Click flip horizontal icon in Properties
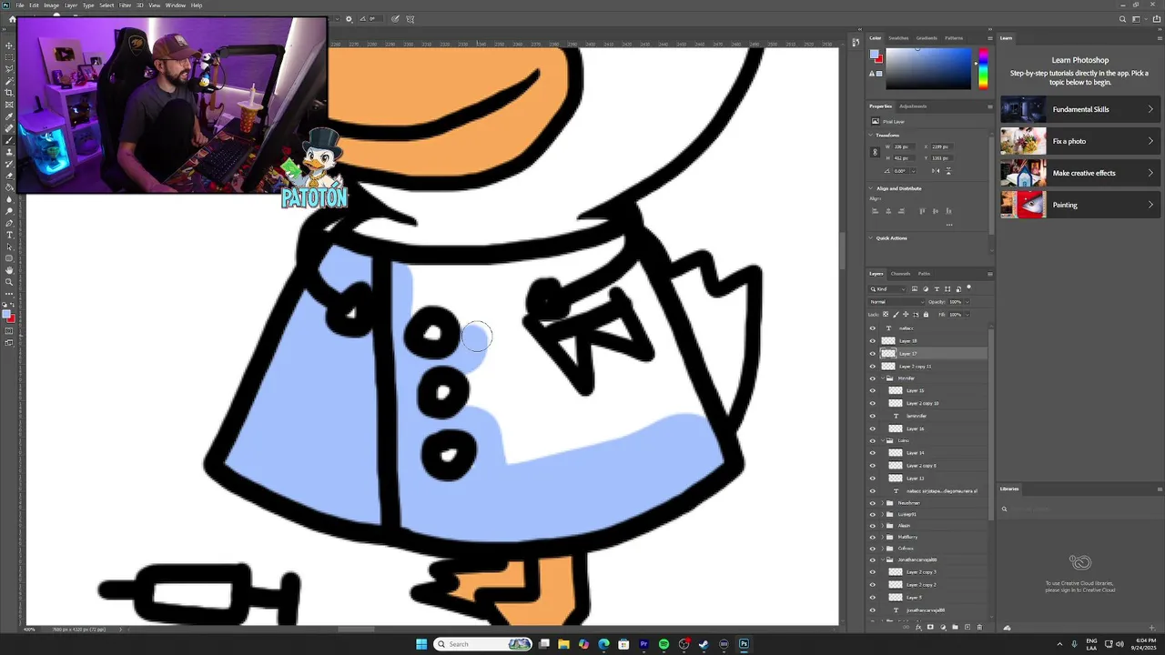This screenshot has height=655, width=1165. click(936, 171)
